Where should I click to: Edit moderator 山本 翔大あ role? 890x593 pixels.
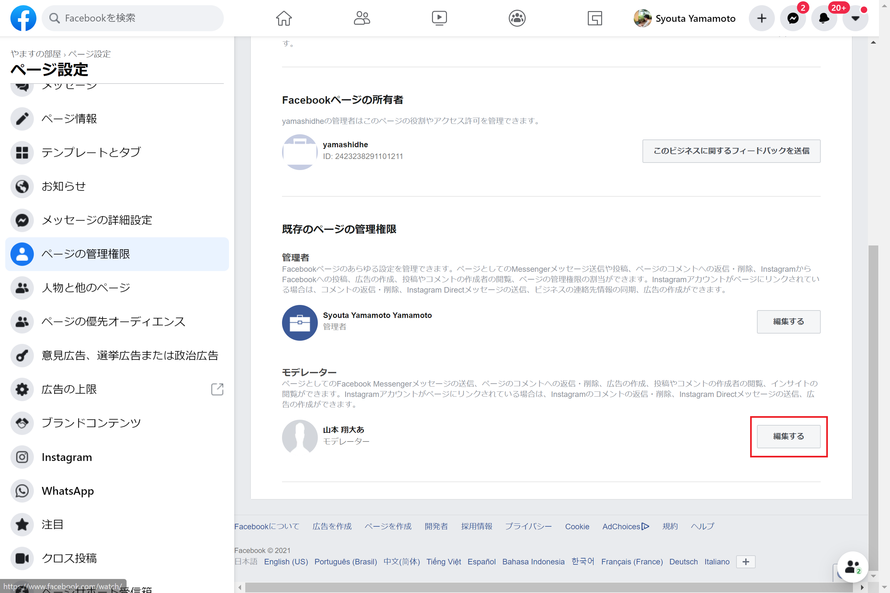[788, 436]
